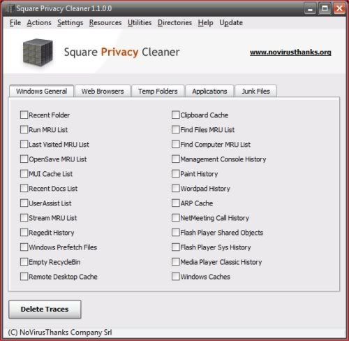Image resolution: width=349 pixels, height=341 pixels.
Task: Check NetMeeting Call History
Action: [x=176, y=217]
